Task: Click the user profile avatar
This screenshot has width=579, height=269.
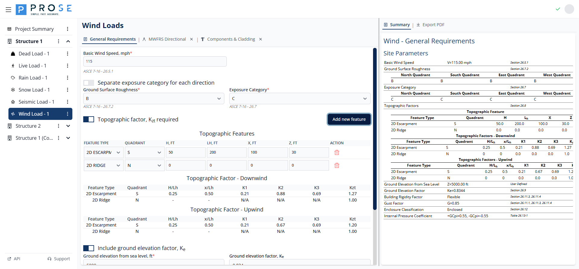Action: [x=569, y=9]
